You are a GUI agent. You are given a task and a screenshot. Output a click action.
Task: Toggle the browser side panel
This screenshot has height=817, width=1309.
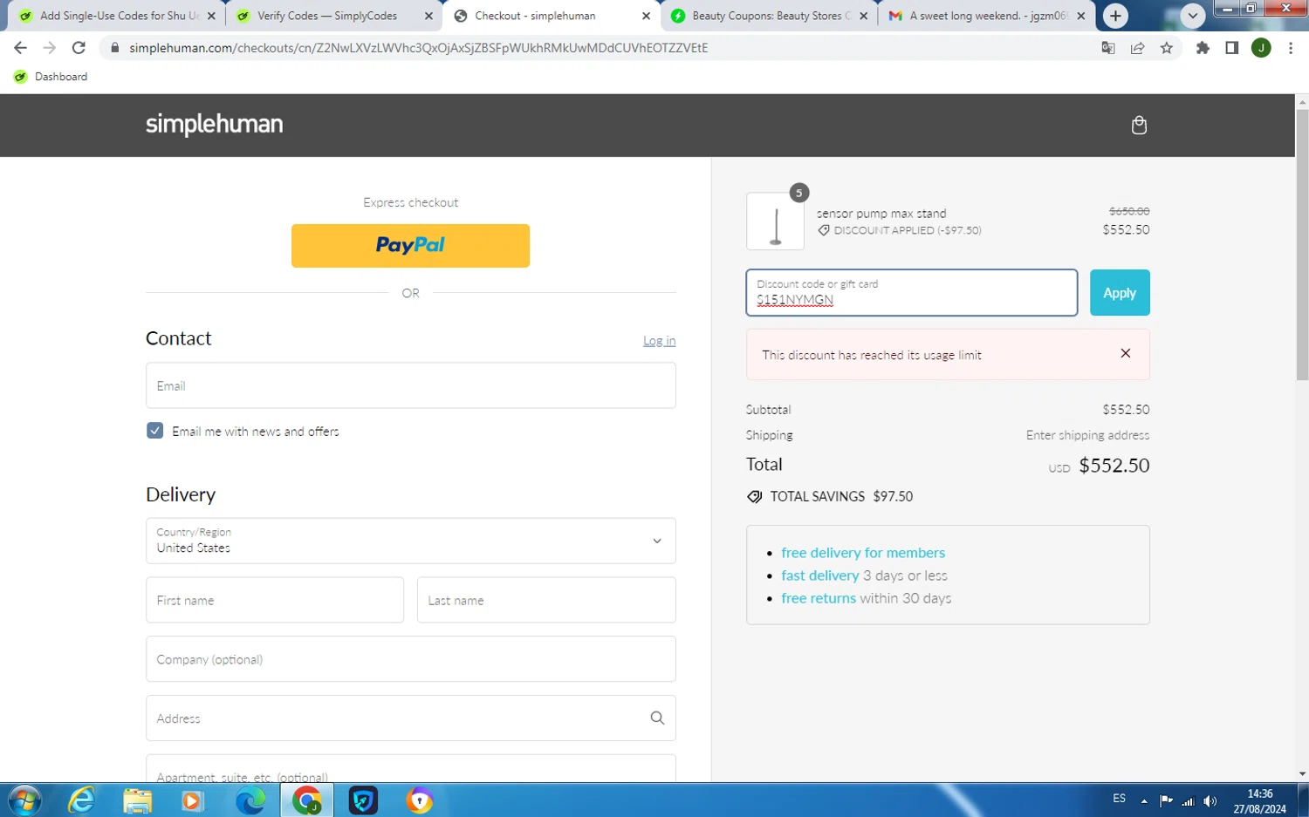coord(1231,48)
